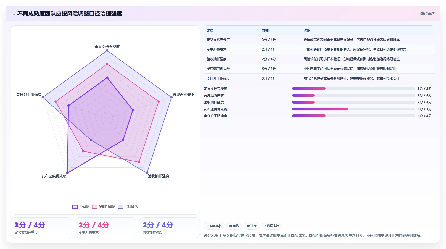
Task: Click the 定义文档完整度 radar axis label
Action: pyautogui.click(x=107, y=47)
